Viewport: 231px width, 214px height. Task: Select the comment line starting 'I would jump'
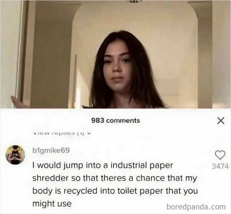[x=103, y=166]
